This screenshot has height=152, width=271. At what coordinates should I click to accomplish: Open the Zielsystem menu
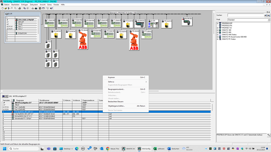click(x=34, y=5)
